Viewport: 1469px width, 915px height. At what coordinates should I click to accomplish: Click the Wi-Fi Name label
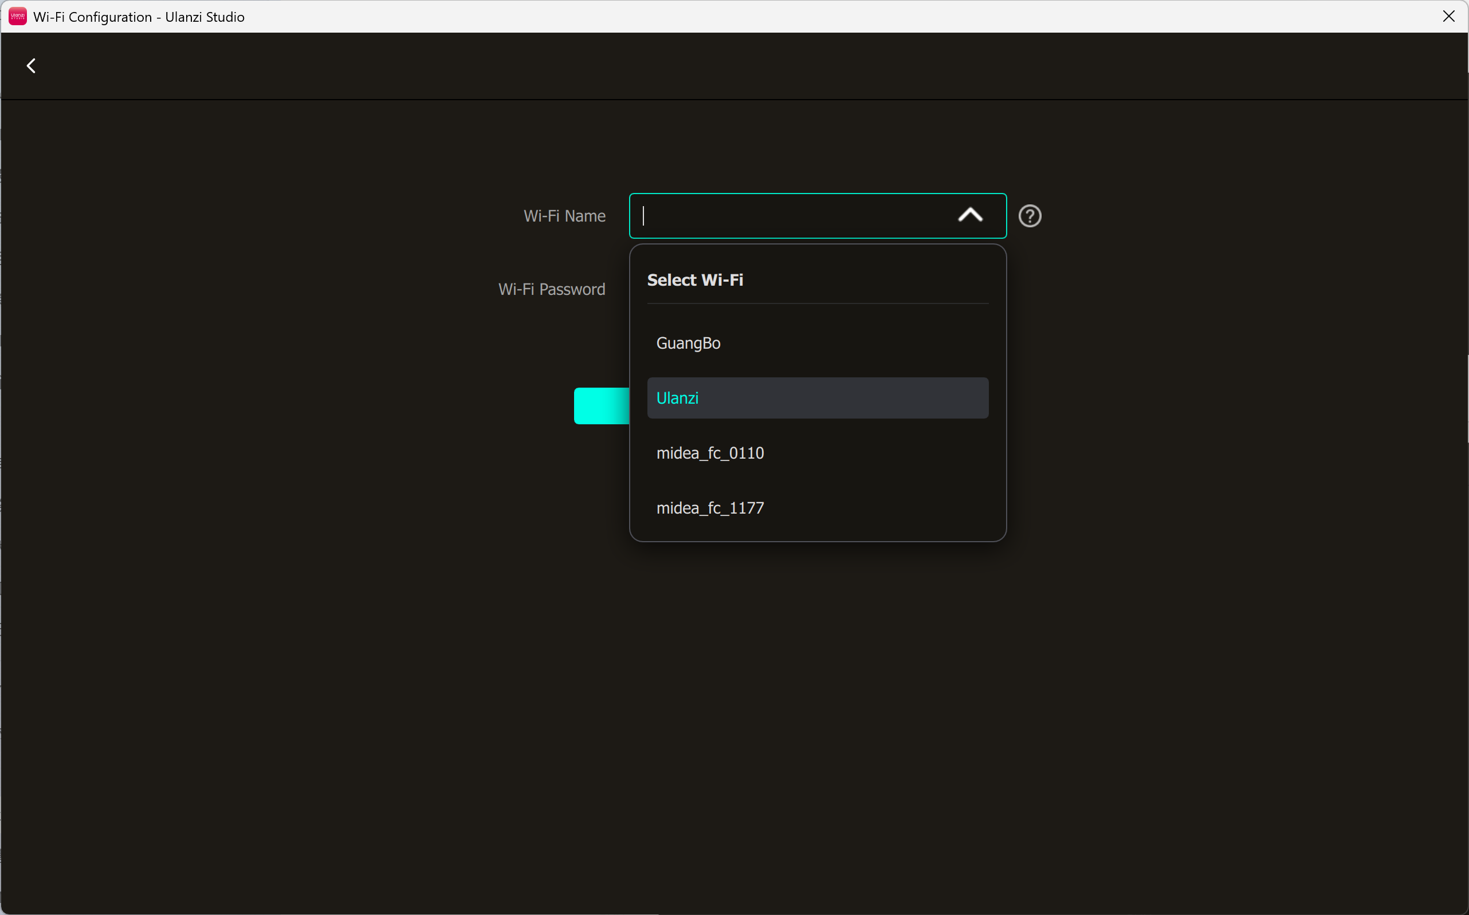coord(564,216)
